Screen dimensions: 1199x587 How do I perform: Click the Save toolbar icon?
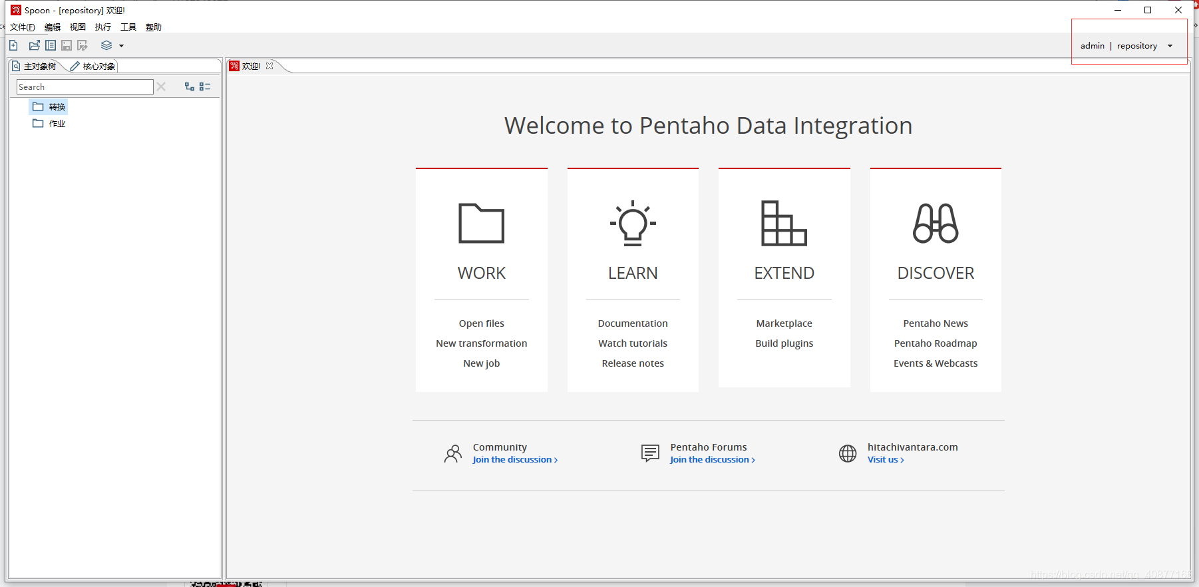pyautogui.click(x=67, y=45)
